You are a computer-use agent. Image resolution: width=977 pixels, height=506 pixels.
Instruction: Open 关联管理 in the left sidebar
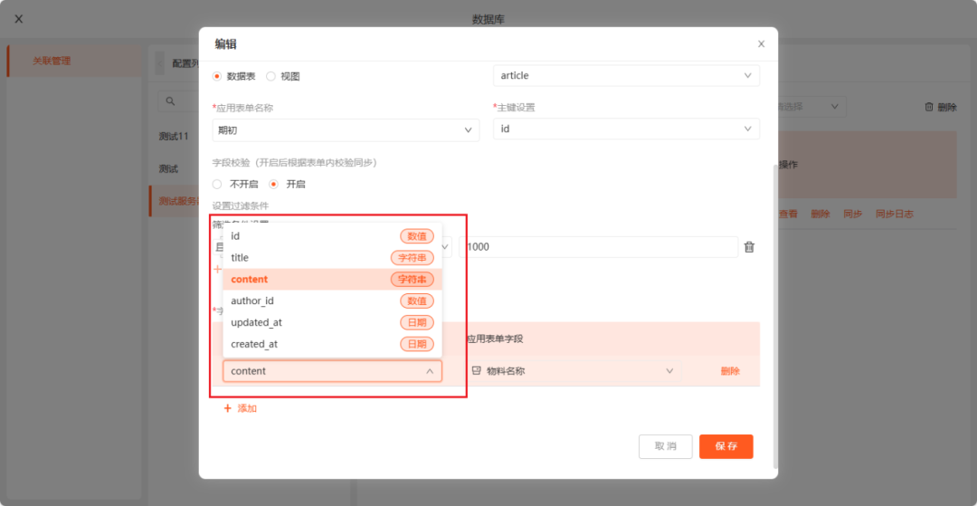52,61
